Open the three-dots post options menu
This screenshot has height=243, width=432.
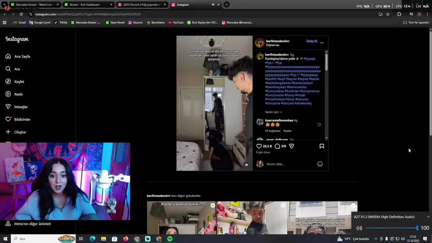pos(322,43)
